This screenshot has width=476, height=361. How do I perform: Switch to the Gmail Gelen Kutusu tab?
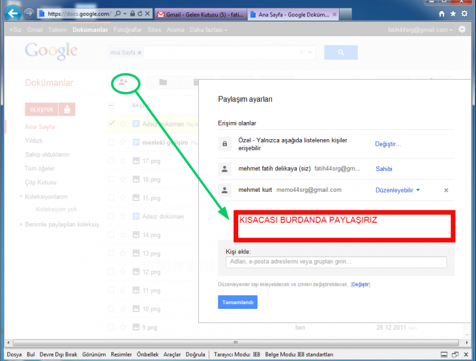[x=201, y=14]
